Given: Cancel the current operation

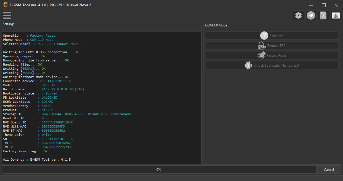Looking at the screenshot, I should (329, 169).
